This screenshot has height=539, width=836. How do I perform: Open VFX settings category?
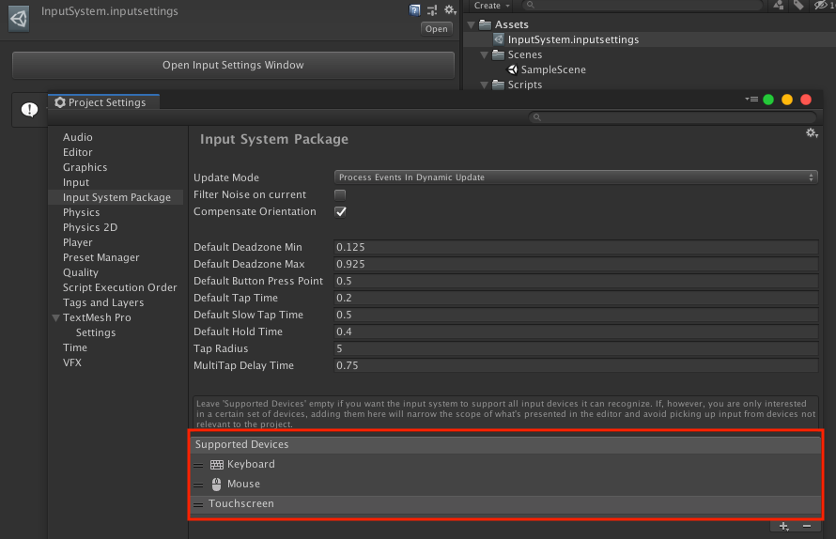[72, 362]
